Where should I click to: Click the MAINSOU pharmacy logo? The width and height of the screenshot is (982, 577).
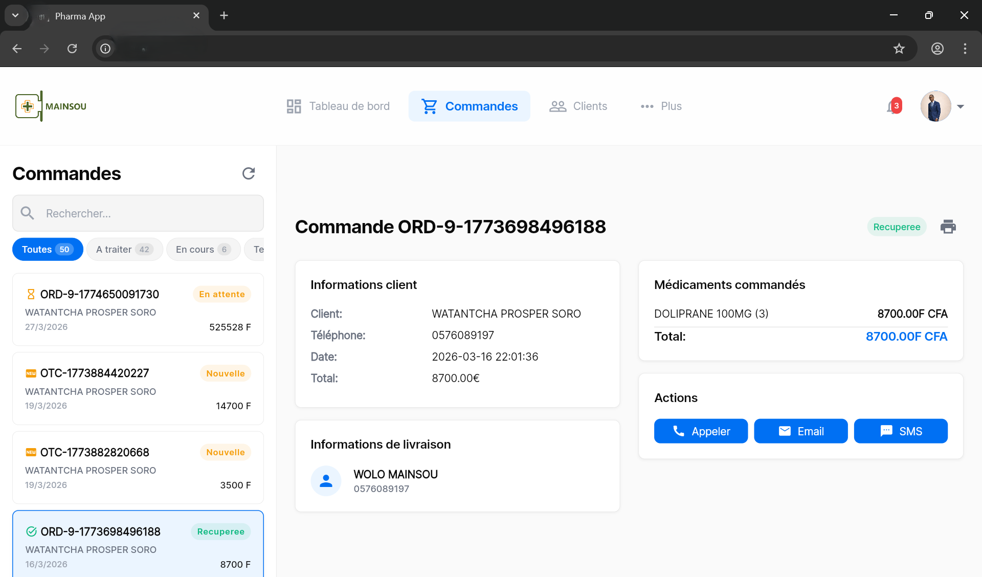tap(51, 106)
